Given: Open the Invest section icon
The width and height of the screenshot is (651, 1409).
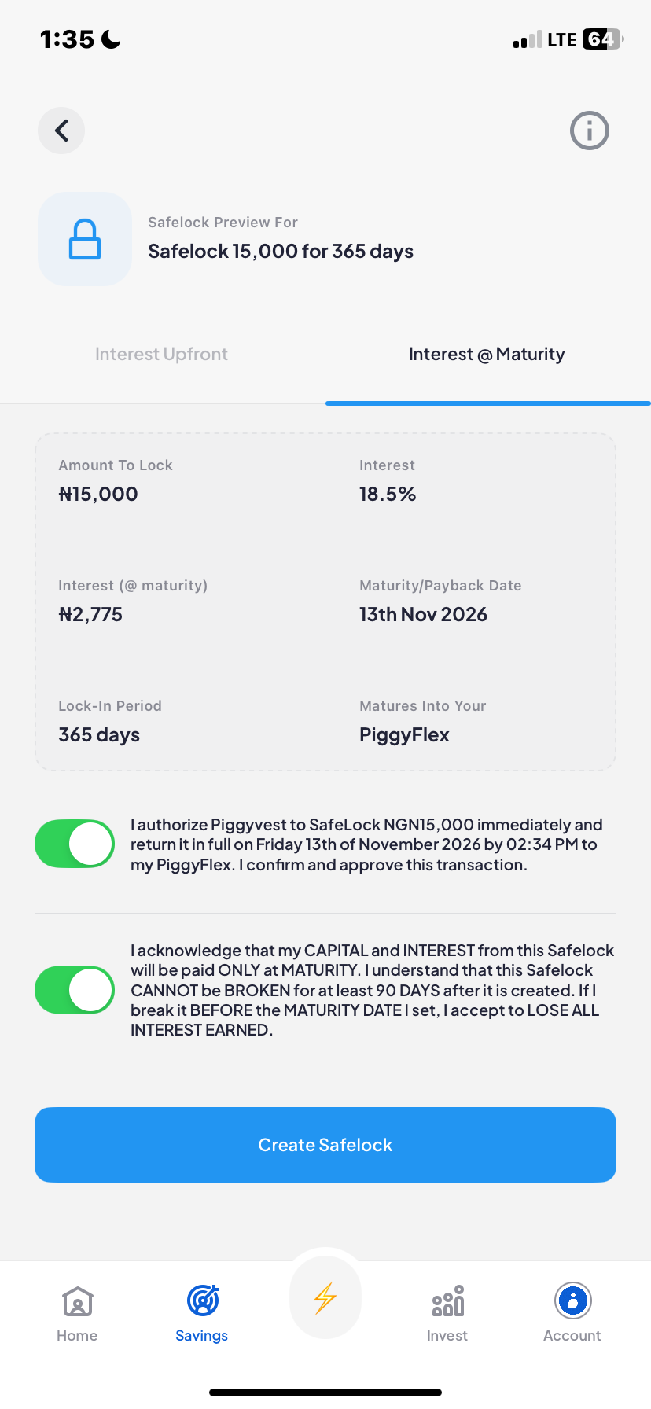Looking at the screenshot, I should (447, 1301).
